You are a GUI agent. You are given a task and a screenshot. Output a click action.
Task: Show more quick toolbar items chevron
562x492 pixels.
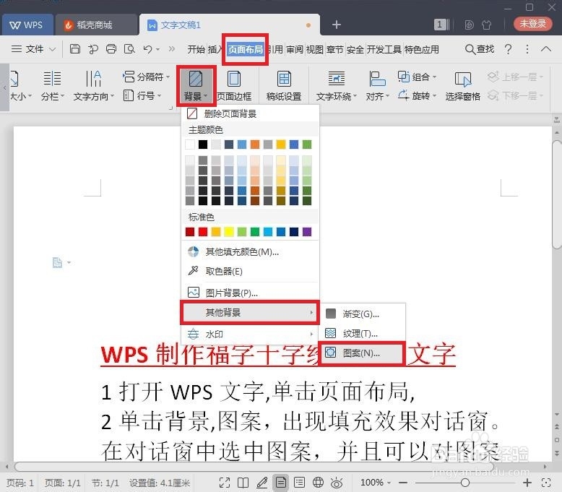(172, 48)
